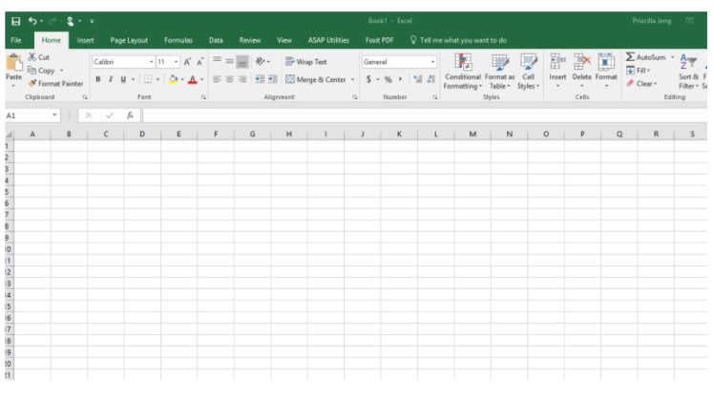Click the Priscilla Jeng account name
Screen dimensions: 713x400
652,21
